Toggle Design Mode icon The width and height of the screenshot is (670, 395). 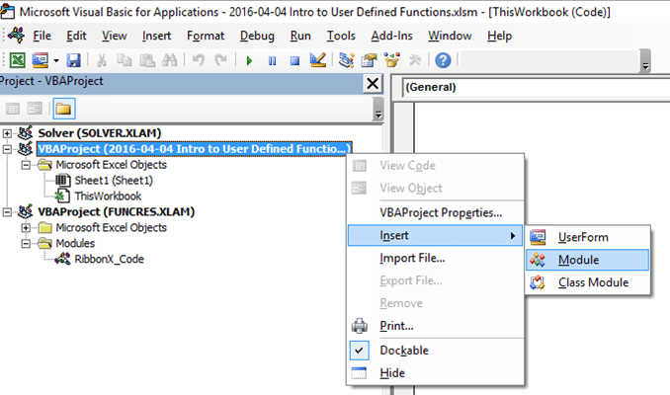coord(318,60)
